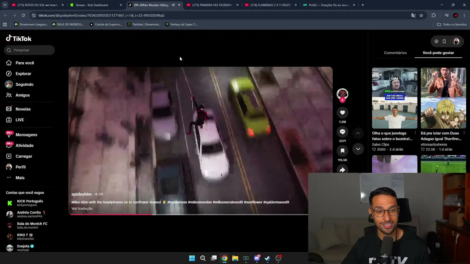Open the jonvlogs recommended video thumbnail
The height and width of the screenshot is (264, 470).
[395, 98]
